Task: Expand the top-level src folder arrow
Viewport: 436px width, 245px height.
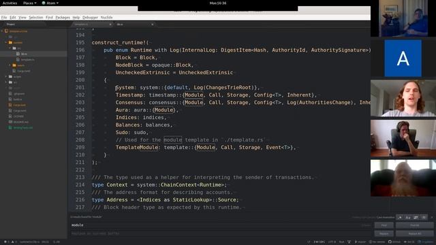Action: pos(6,82)
